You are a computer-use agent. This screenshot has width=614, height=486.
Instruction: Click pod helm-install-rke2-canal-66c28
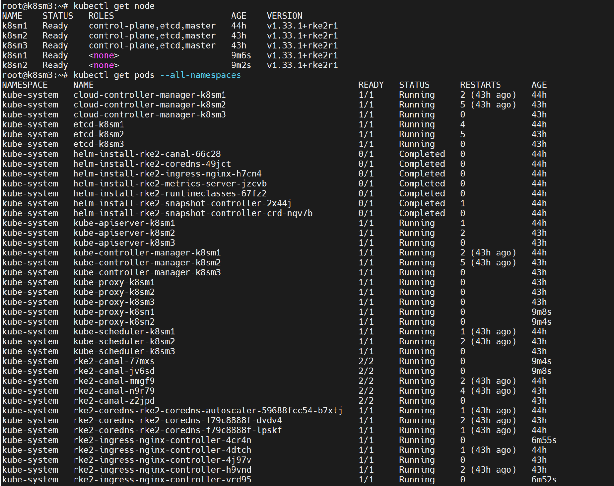click(147, 154)
